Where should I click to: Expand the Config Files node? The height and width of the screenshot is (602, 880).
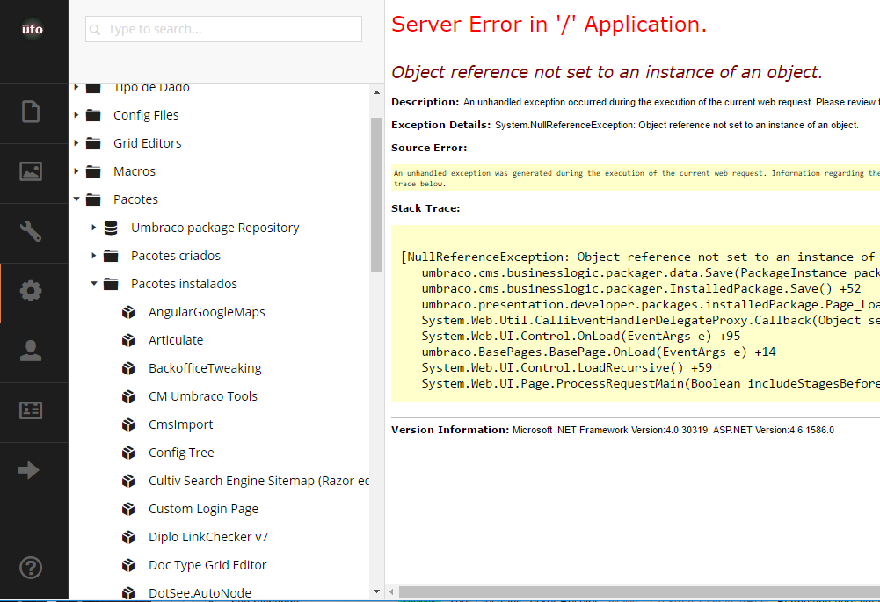[76, 115]
